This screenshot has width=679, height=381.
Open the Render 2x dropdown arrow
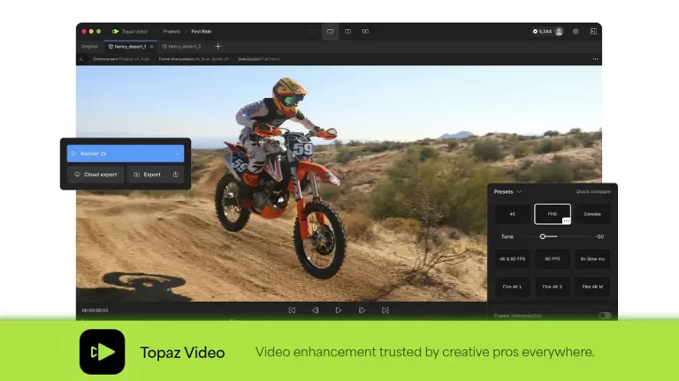[177, 153]
